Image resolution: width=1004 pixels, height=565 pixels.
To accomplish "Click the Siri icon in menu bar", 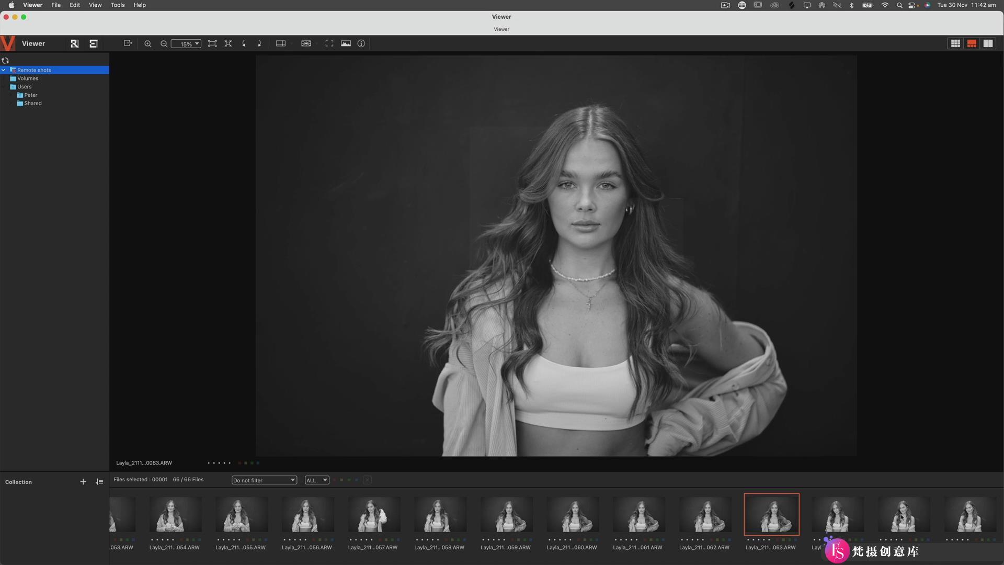I will tap(927, 5).
